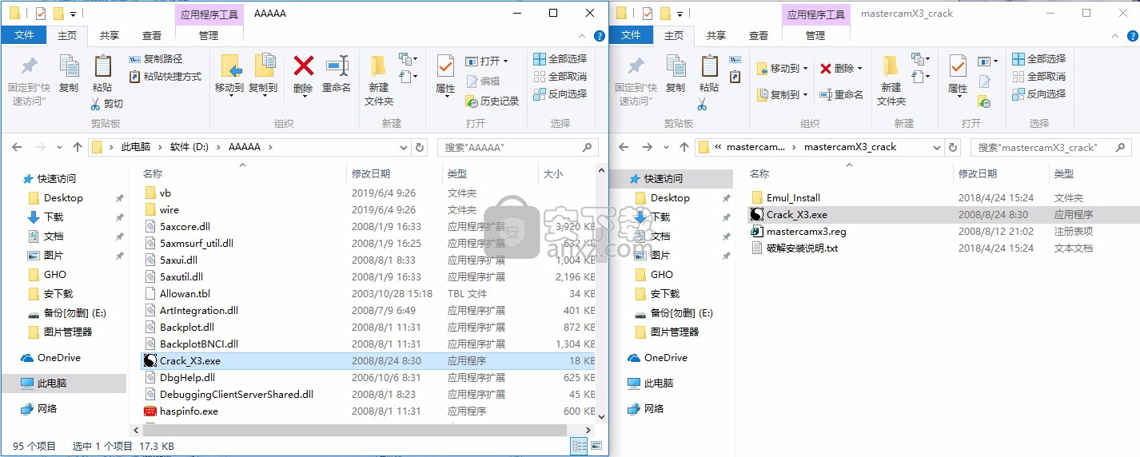This screenshot has width=1140, height=457.
Task: Open the Open (打开) dropdown in AAAAA window
Action: click(505, 62)
